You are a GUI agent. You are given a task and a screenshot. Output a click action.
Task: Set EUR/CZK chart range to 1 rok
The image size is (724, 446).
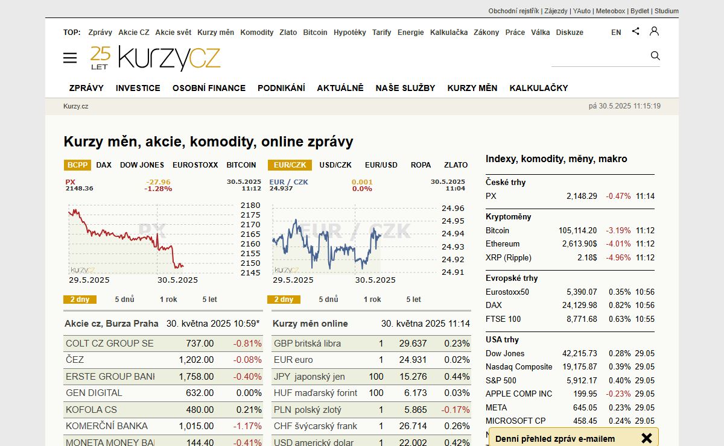coord(372,300)
